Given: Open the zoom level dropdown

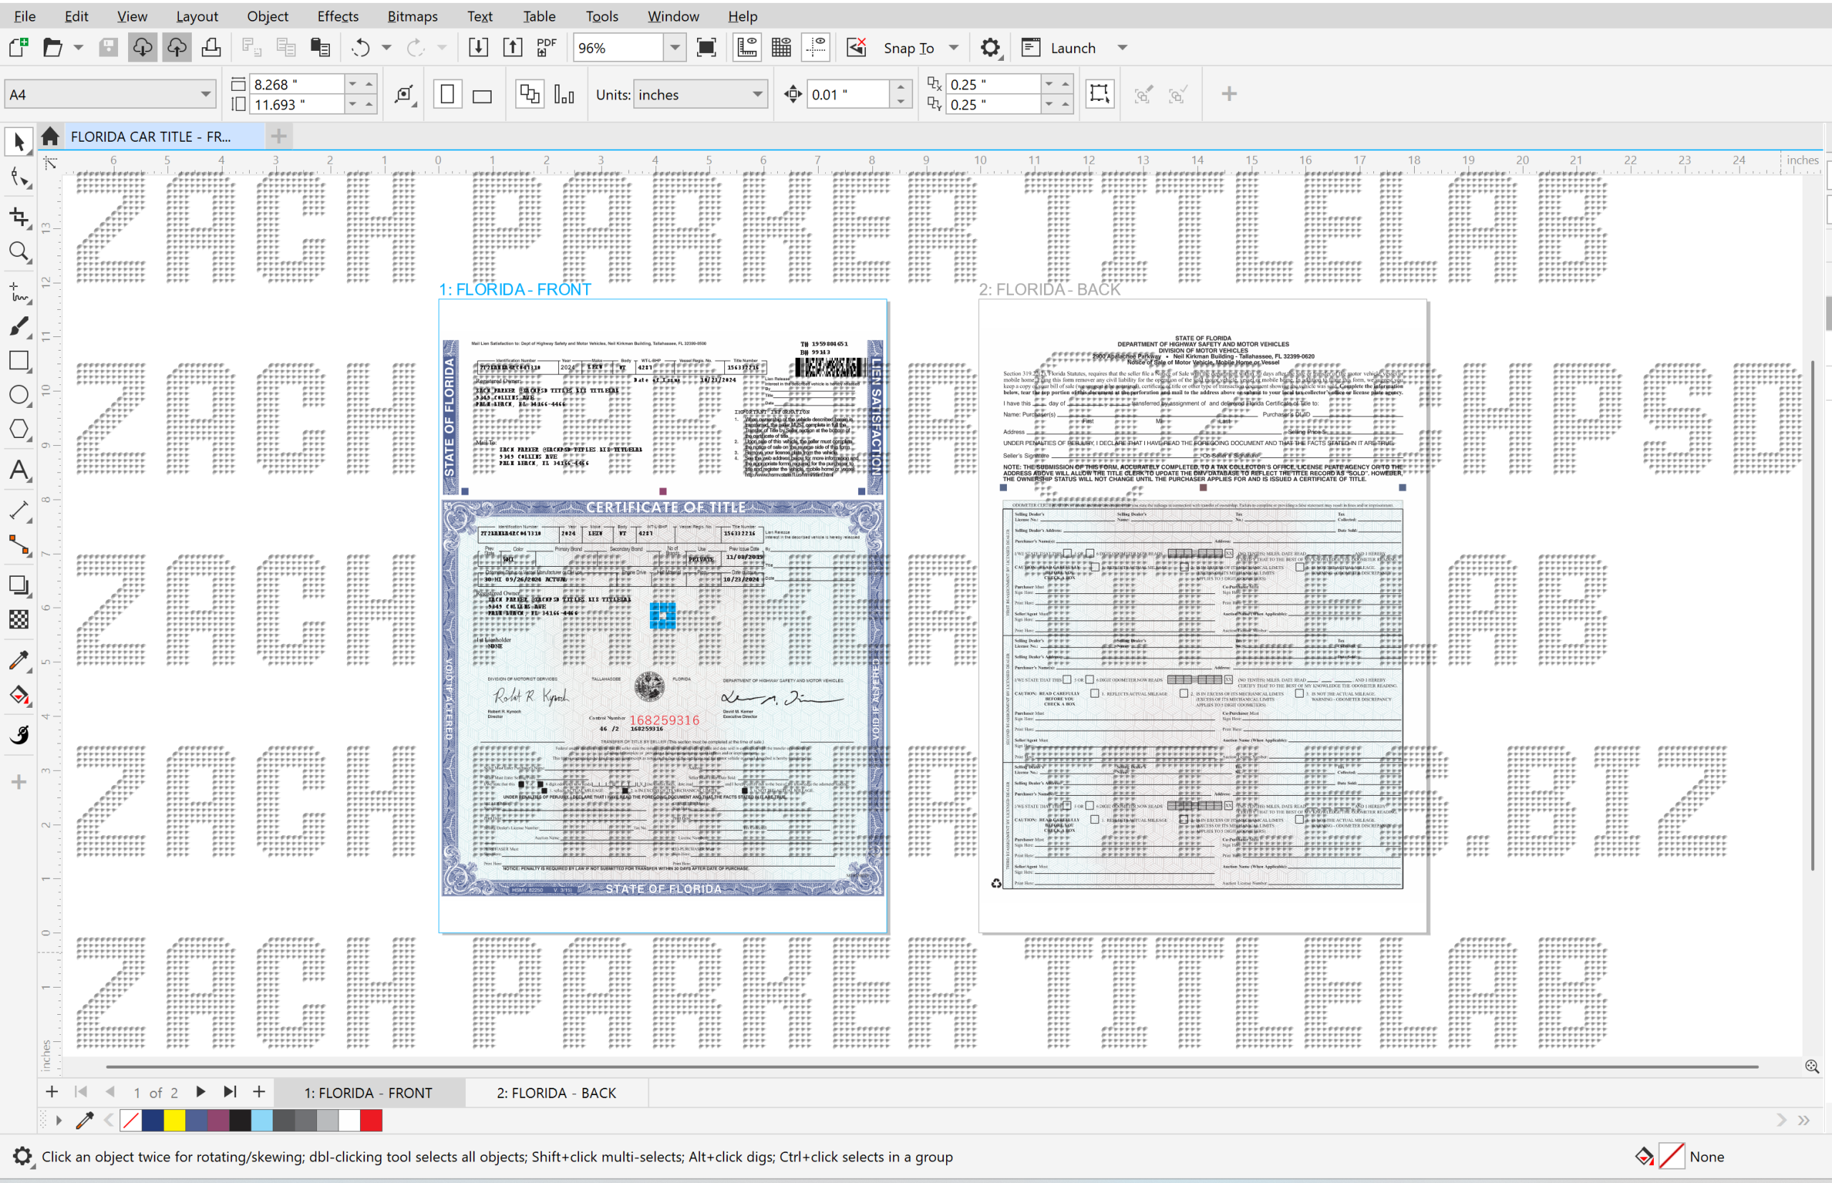Looking at the screenshot, I should pyautogui.click(x=674, y=48).
